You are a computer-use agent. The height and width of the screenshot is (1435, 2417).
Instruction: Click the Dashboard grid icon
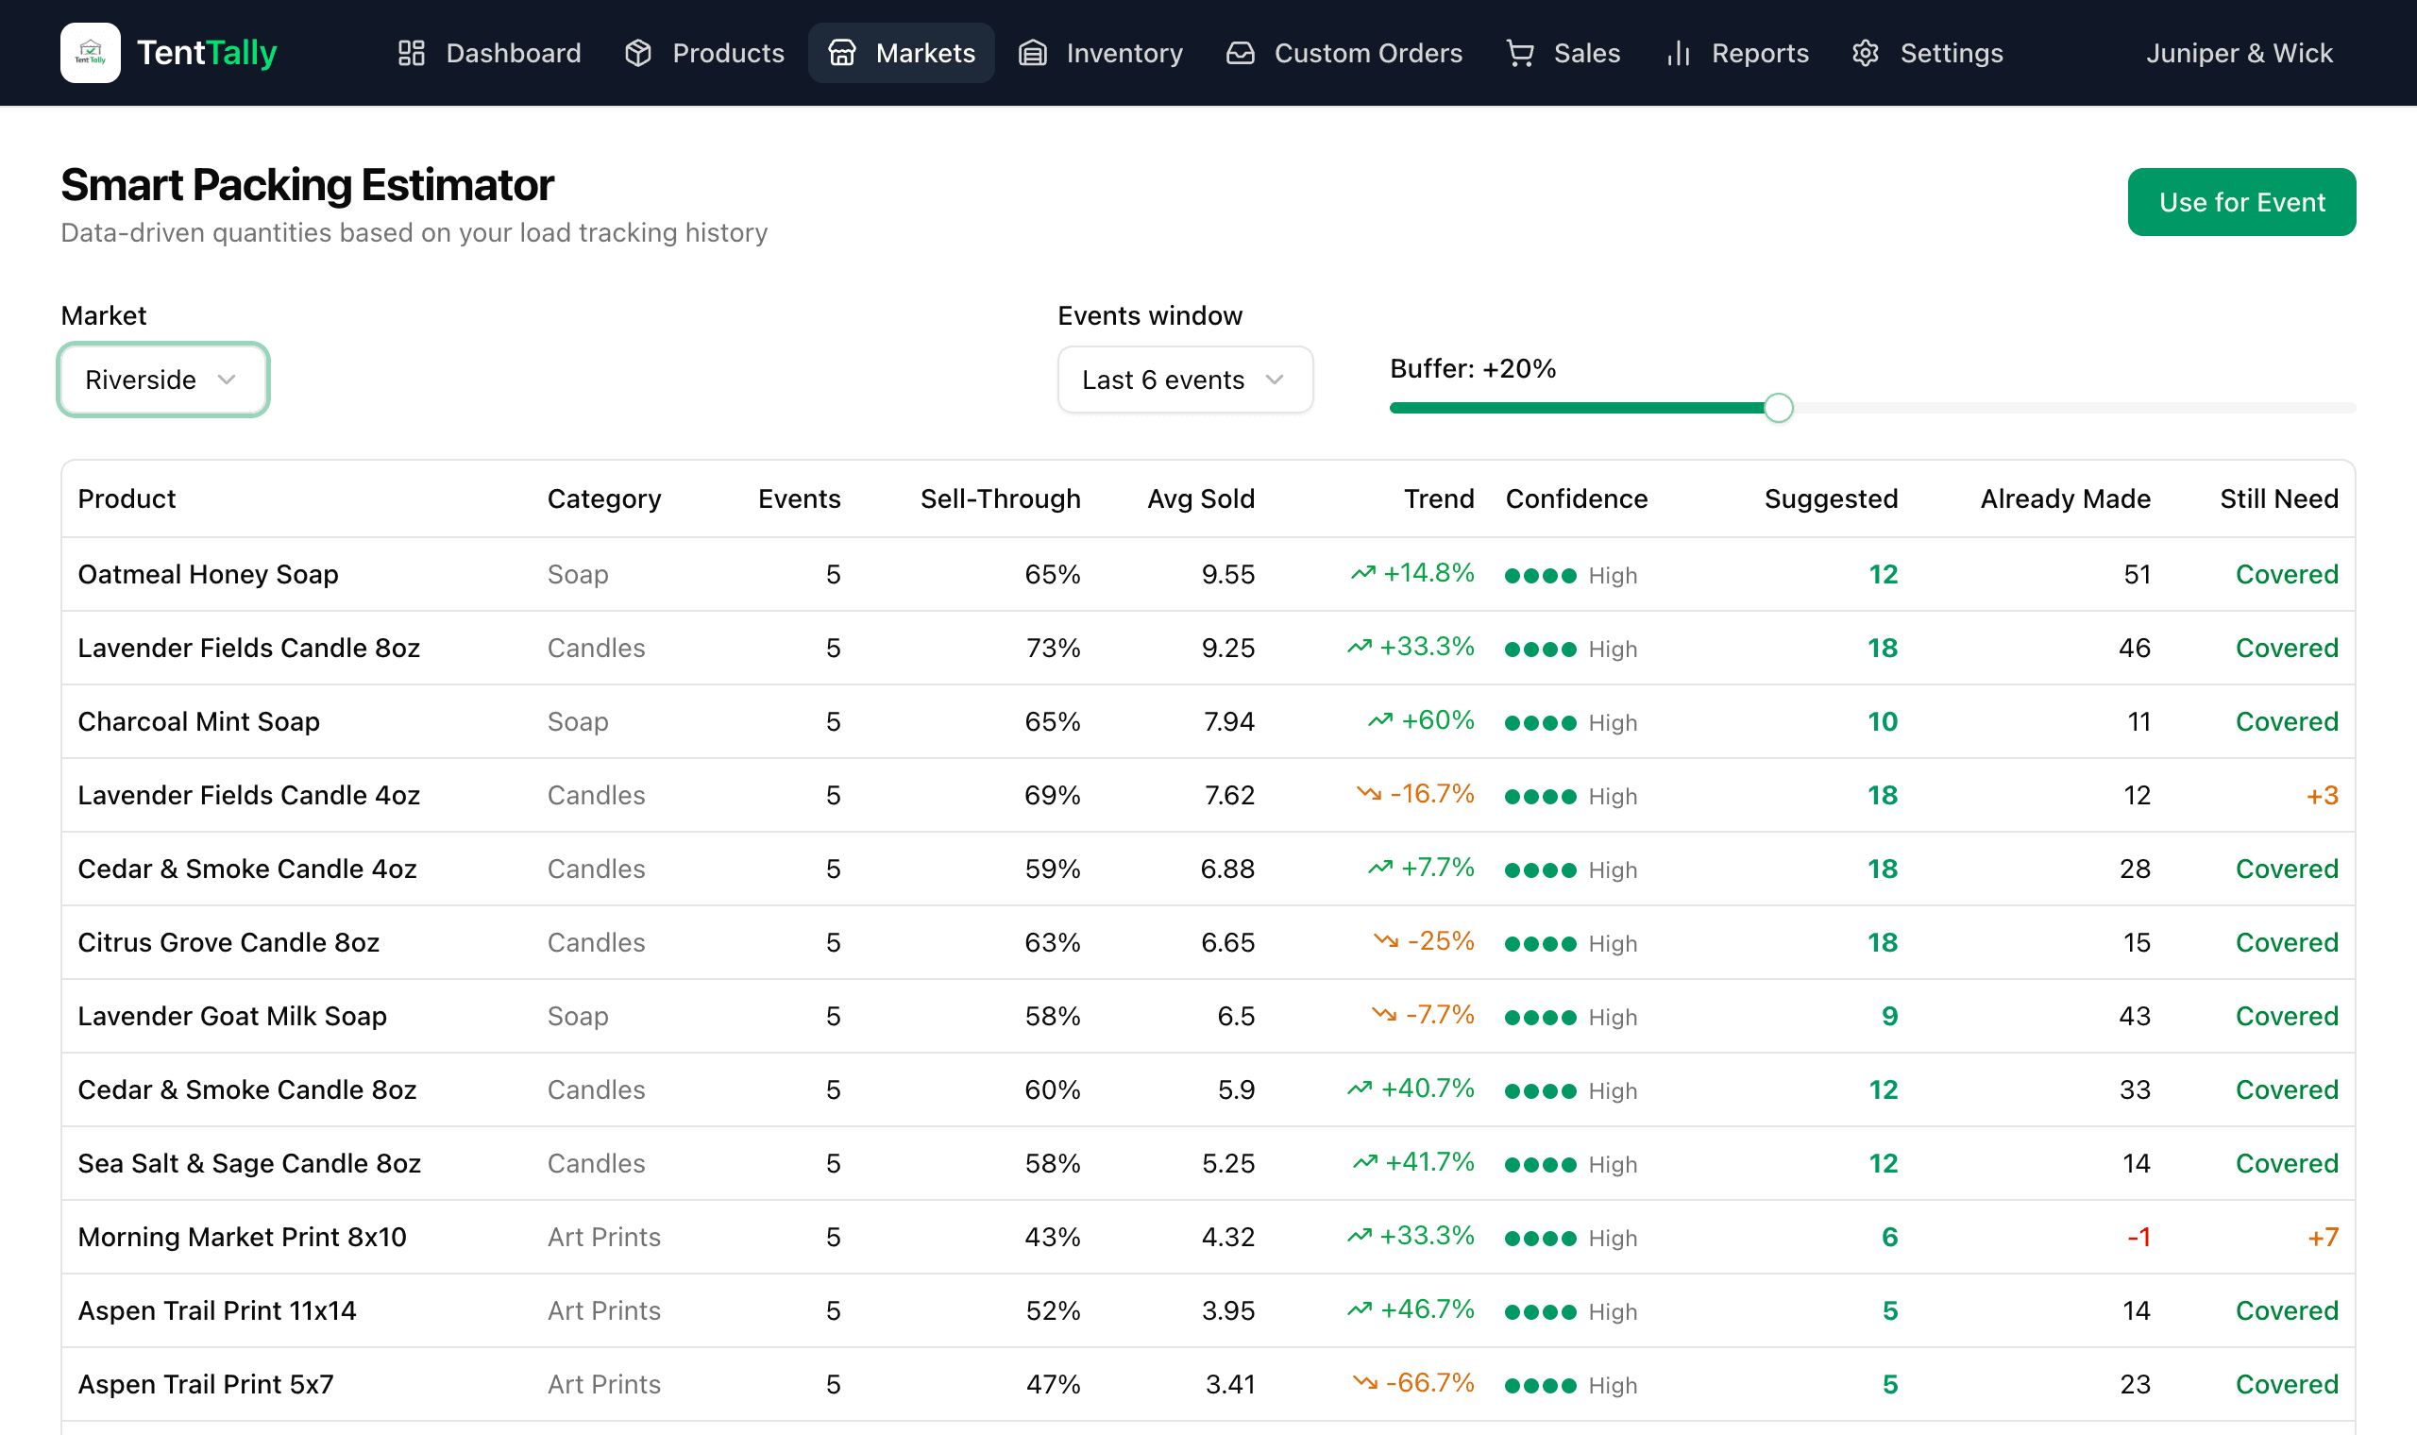point(412,53)
